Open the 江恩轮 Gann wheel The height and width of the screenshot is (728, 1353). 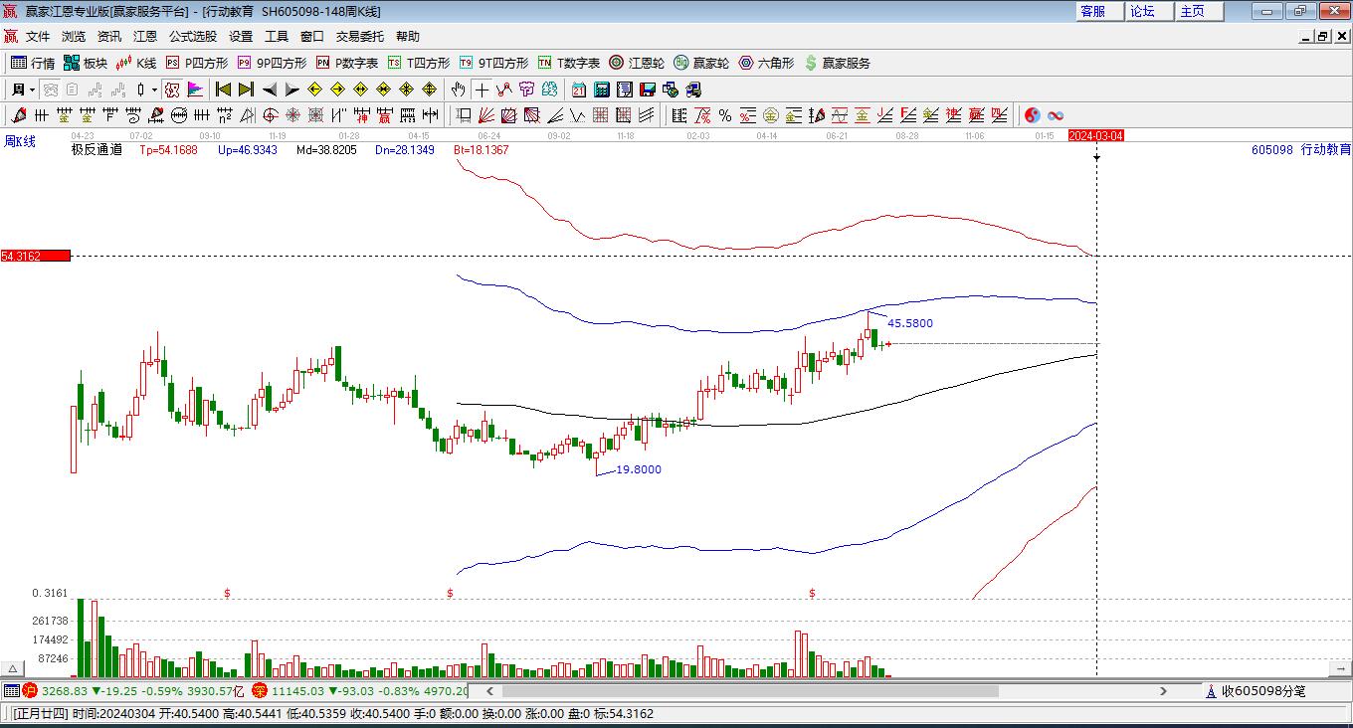click(637, 63)
